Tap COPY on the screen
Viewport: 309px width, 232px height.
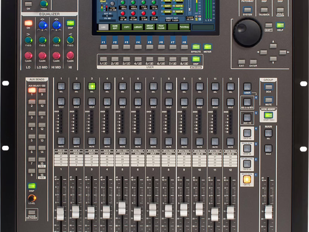[127, 27]
